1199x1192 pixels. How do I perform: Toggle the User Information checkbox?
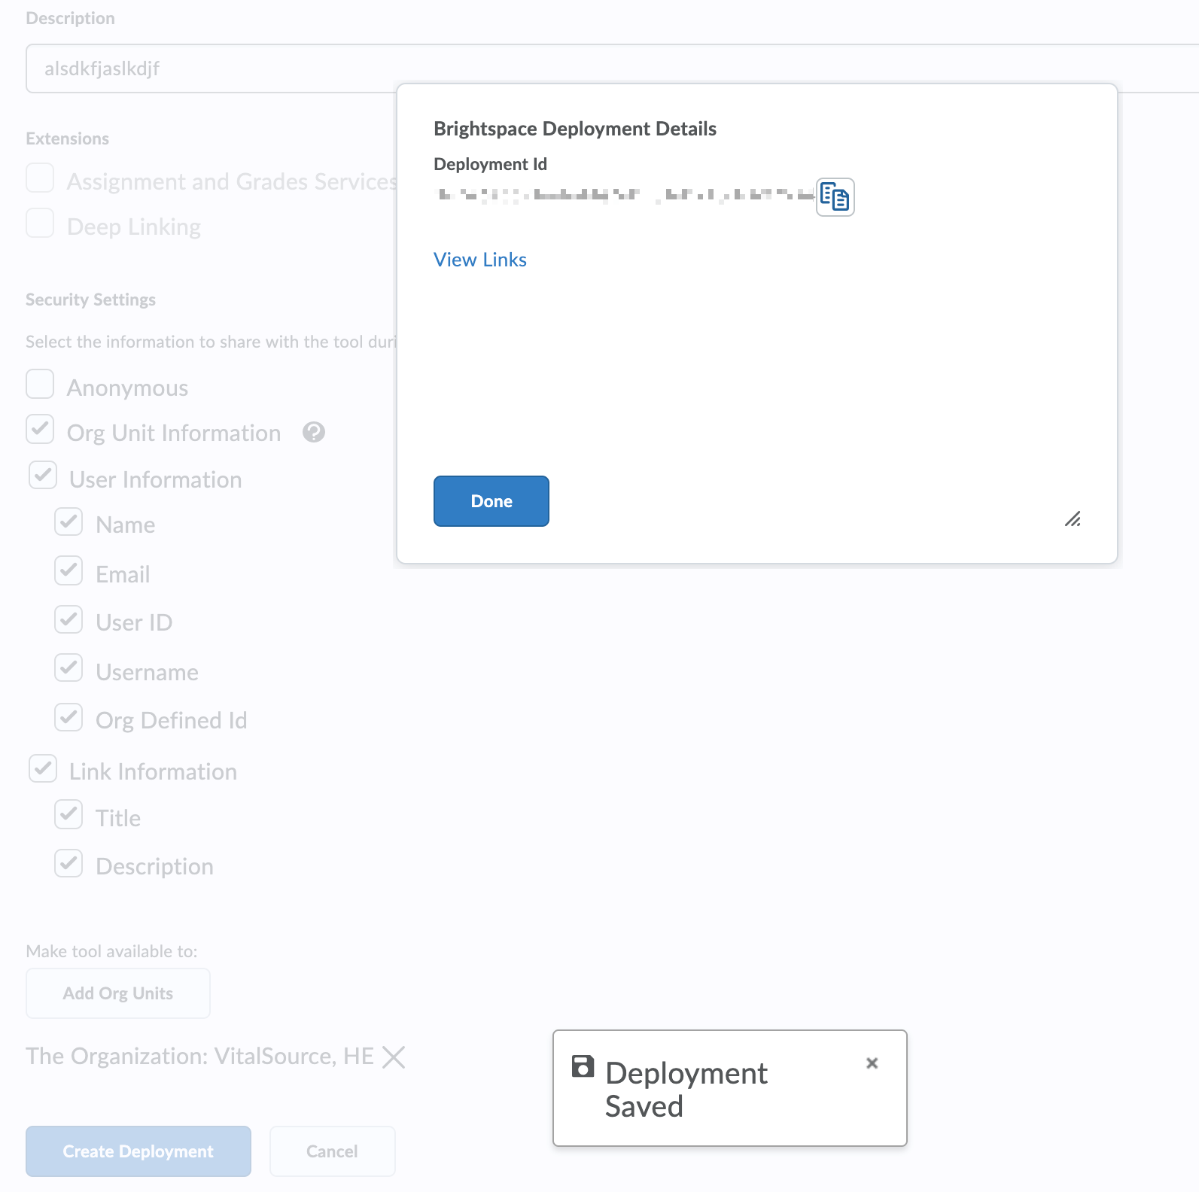43,475
